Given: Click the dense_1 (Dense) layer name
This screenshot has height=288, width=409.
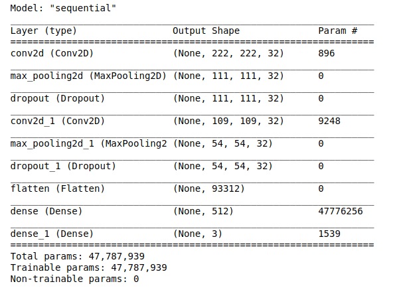Looking at the screenshot, I should tap(52, 234).
